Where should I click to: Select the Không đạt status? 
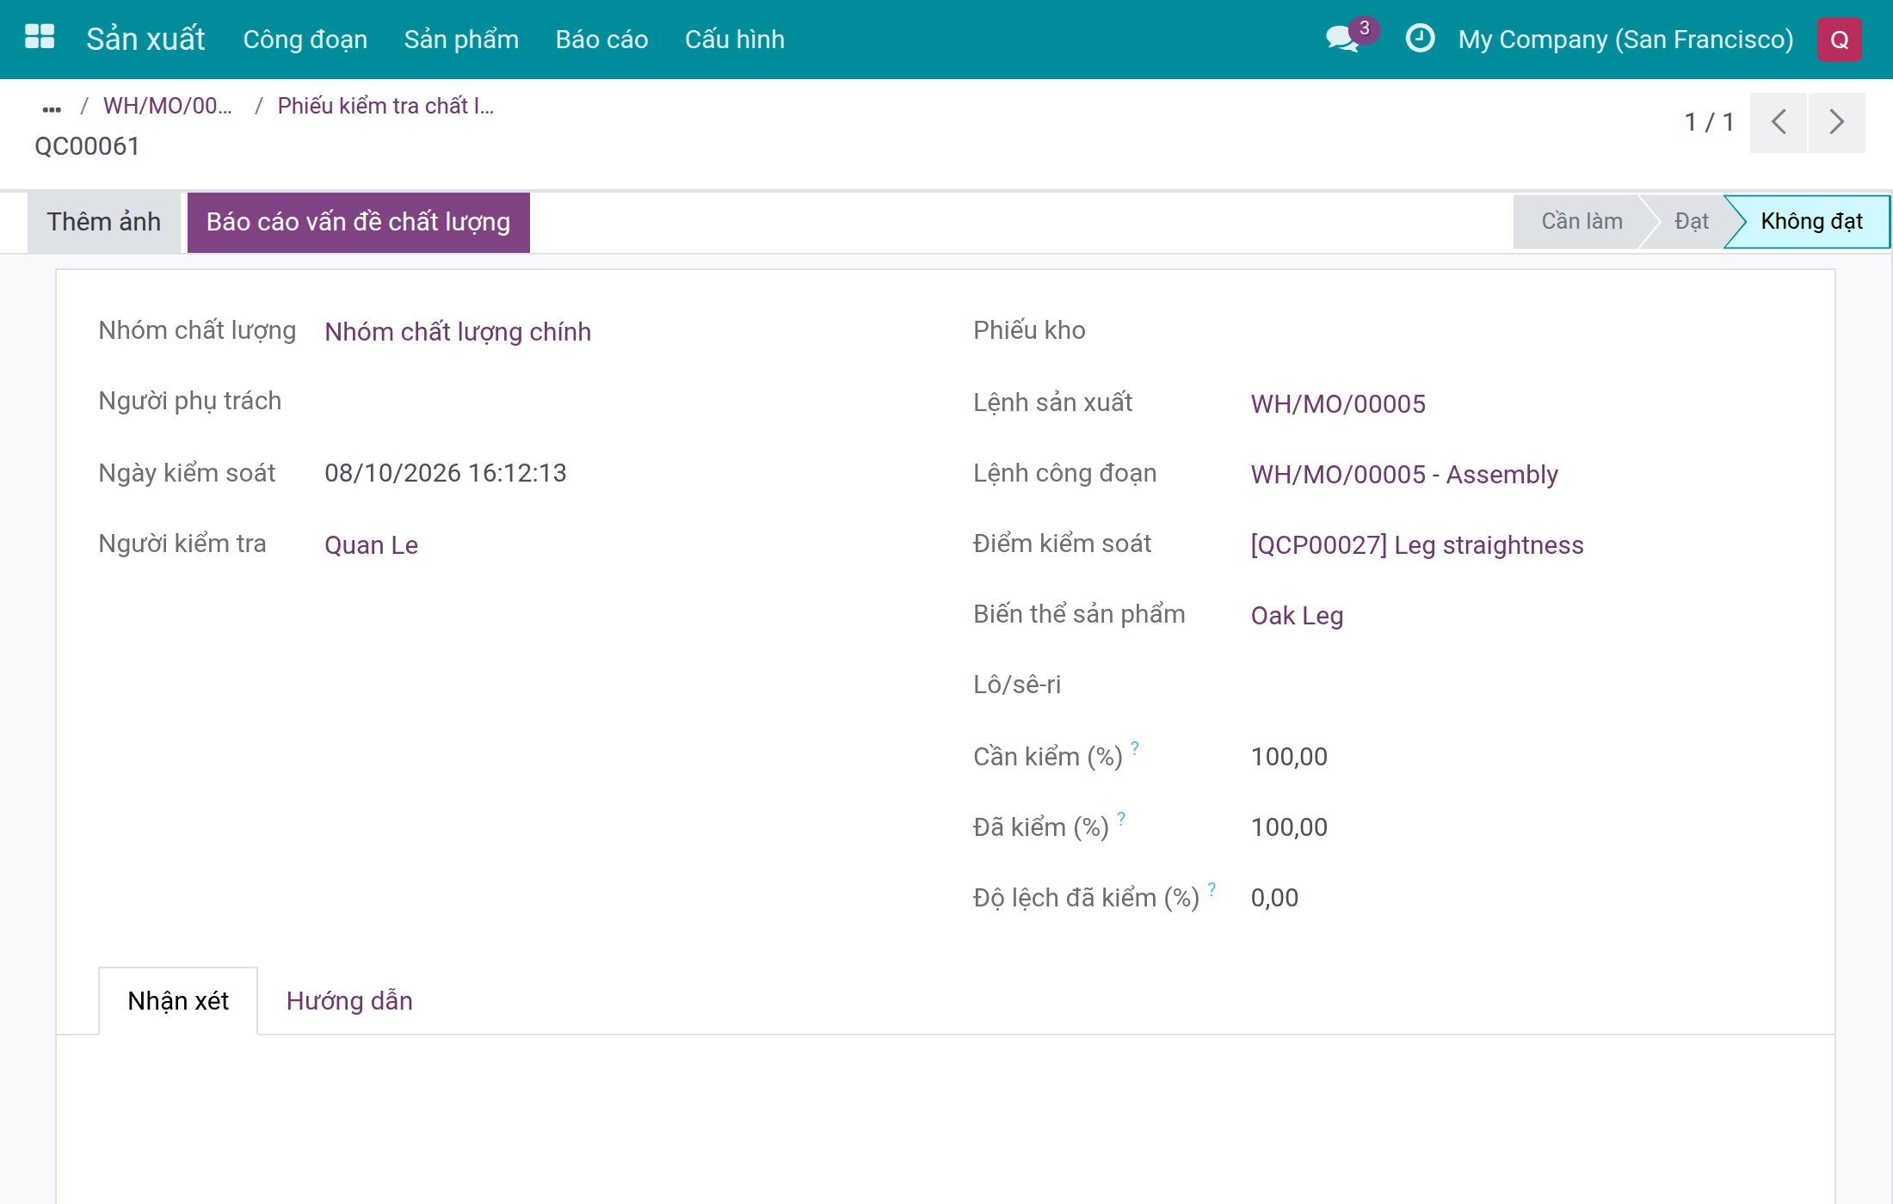coord(1811,222)
